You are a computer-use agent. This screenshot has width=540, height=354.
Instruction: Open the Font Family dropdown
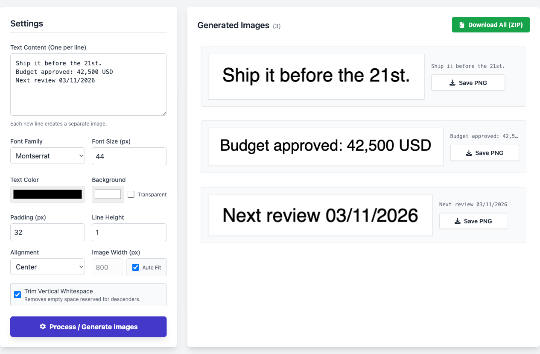click(48, 156)
